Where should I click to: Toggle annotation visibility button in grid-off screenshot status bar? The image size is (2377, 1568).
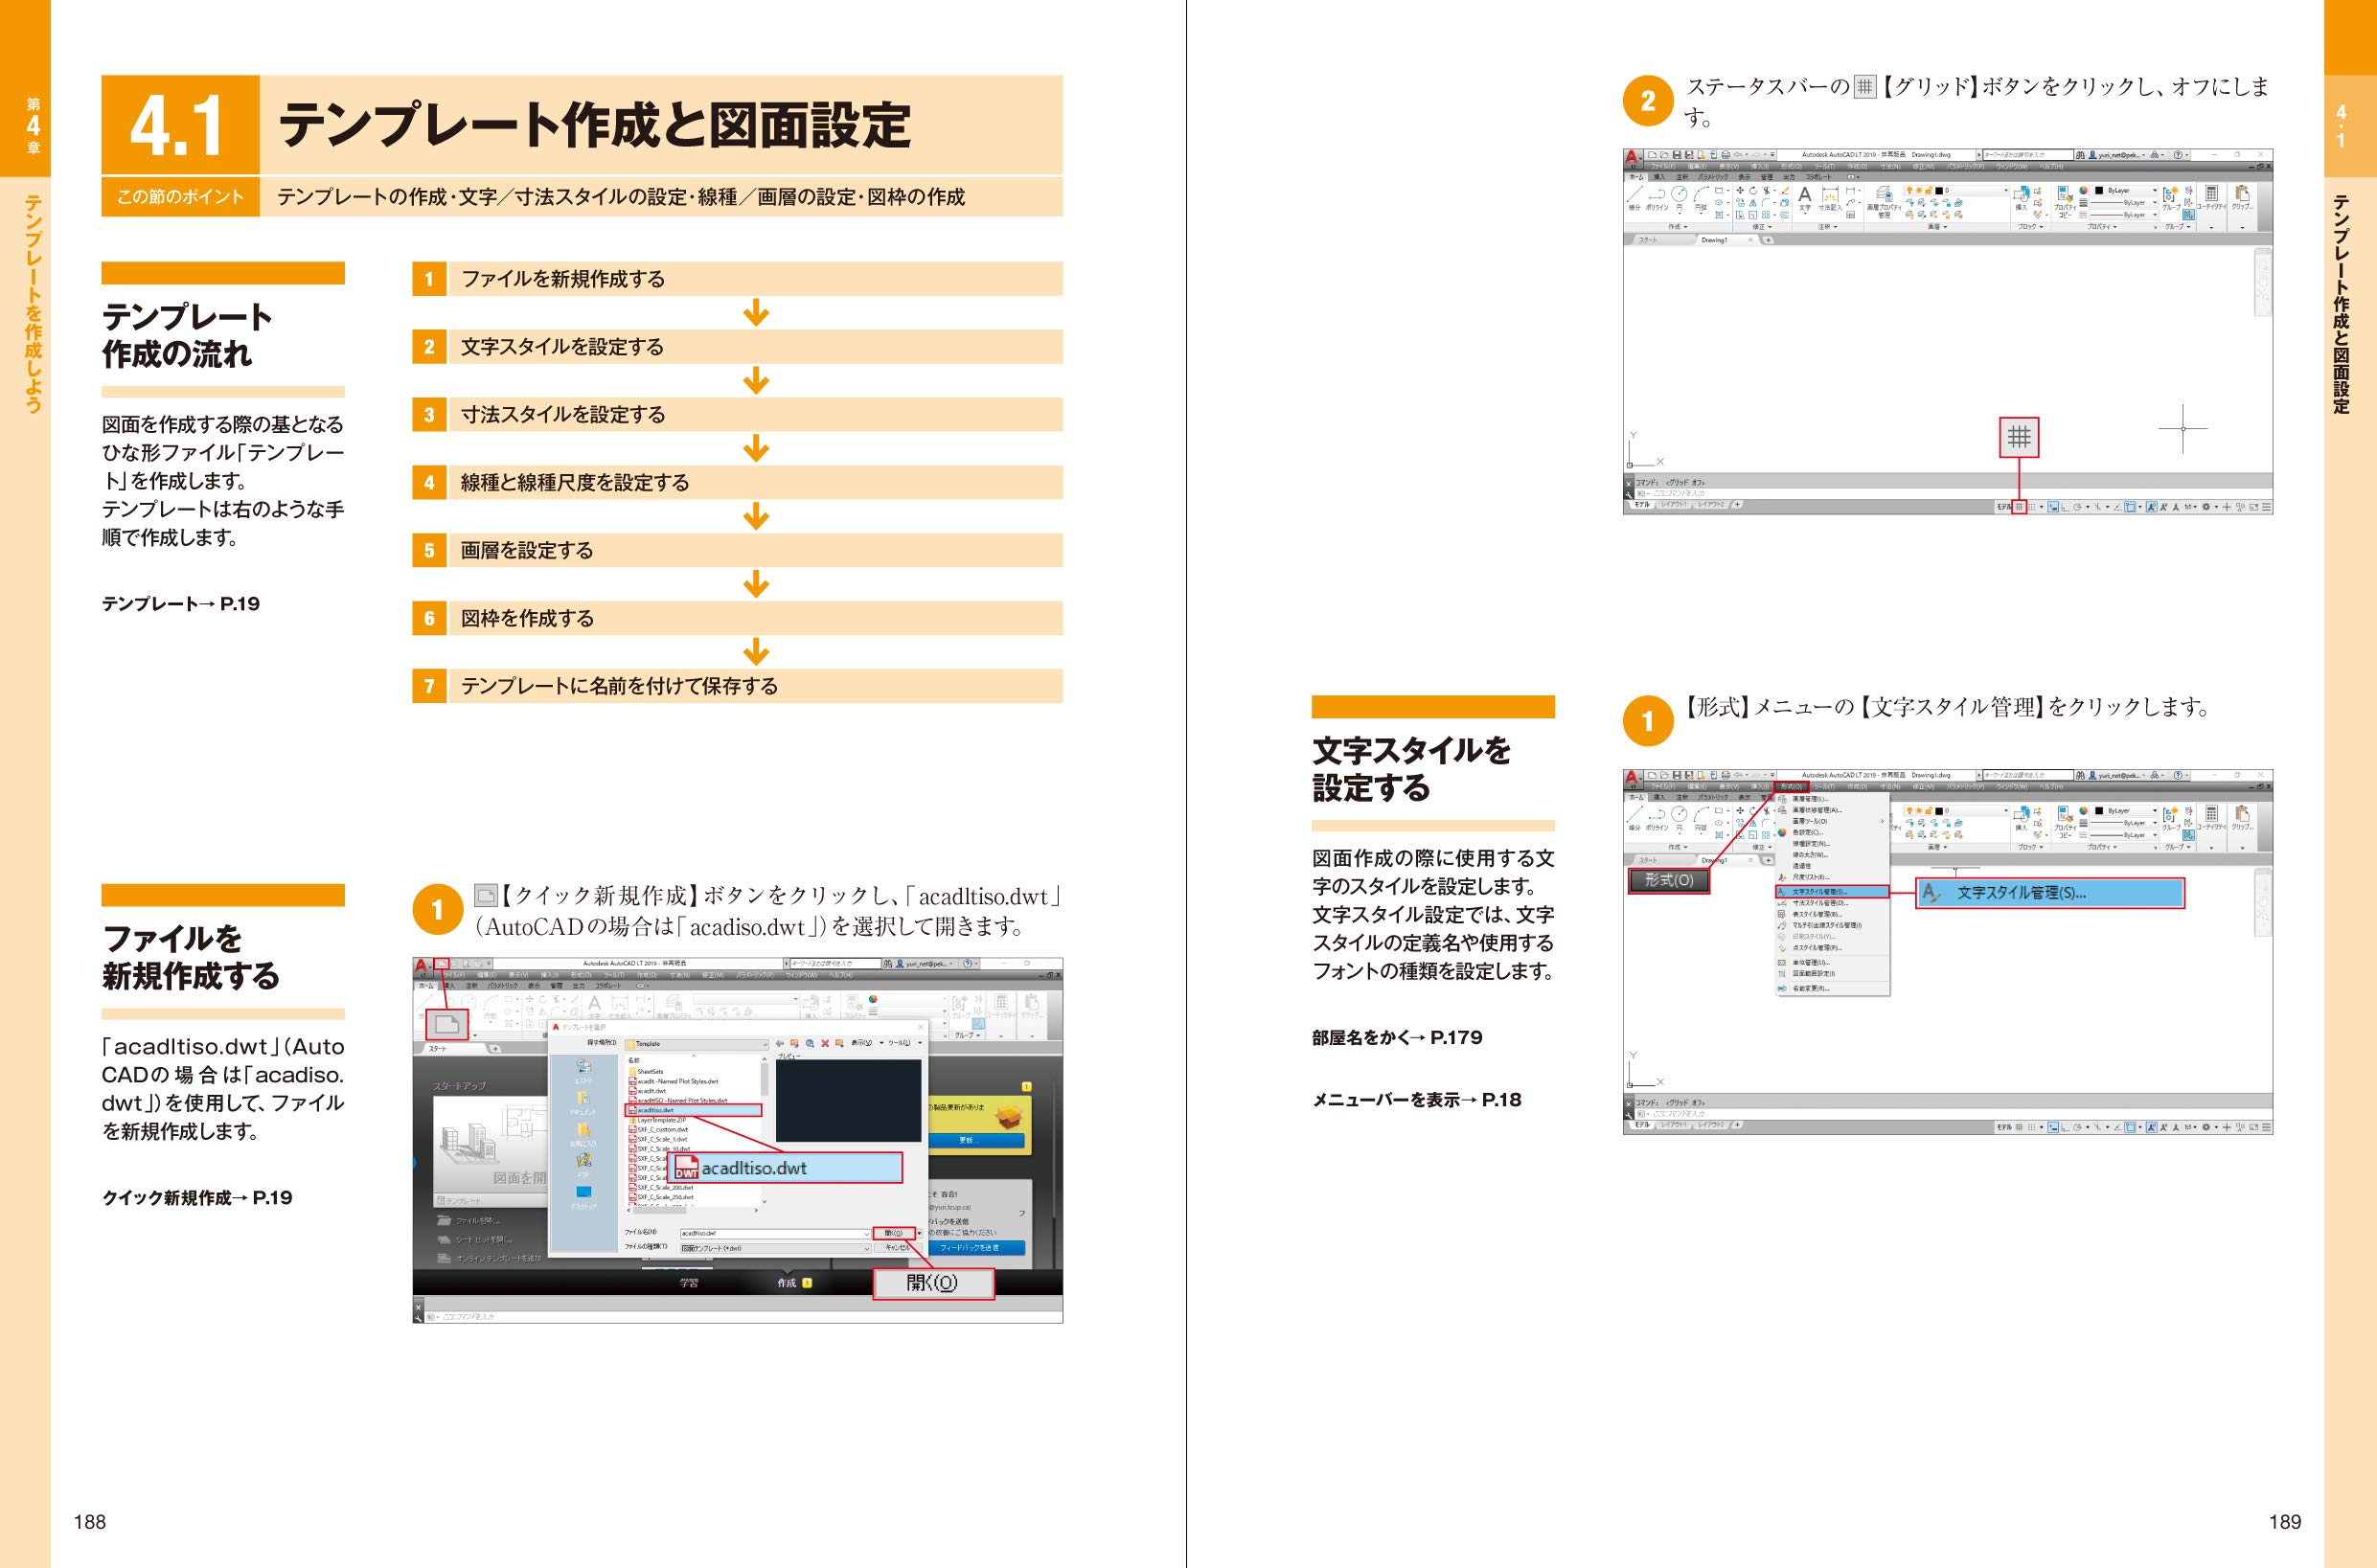coord(2152,507)
